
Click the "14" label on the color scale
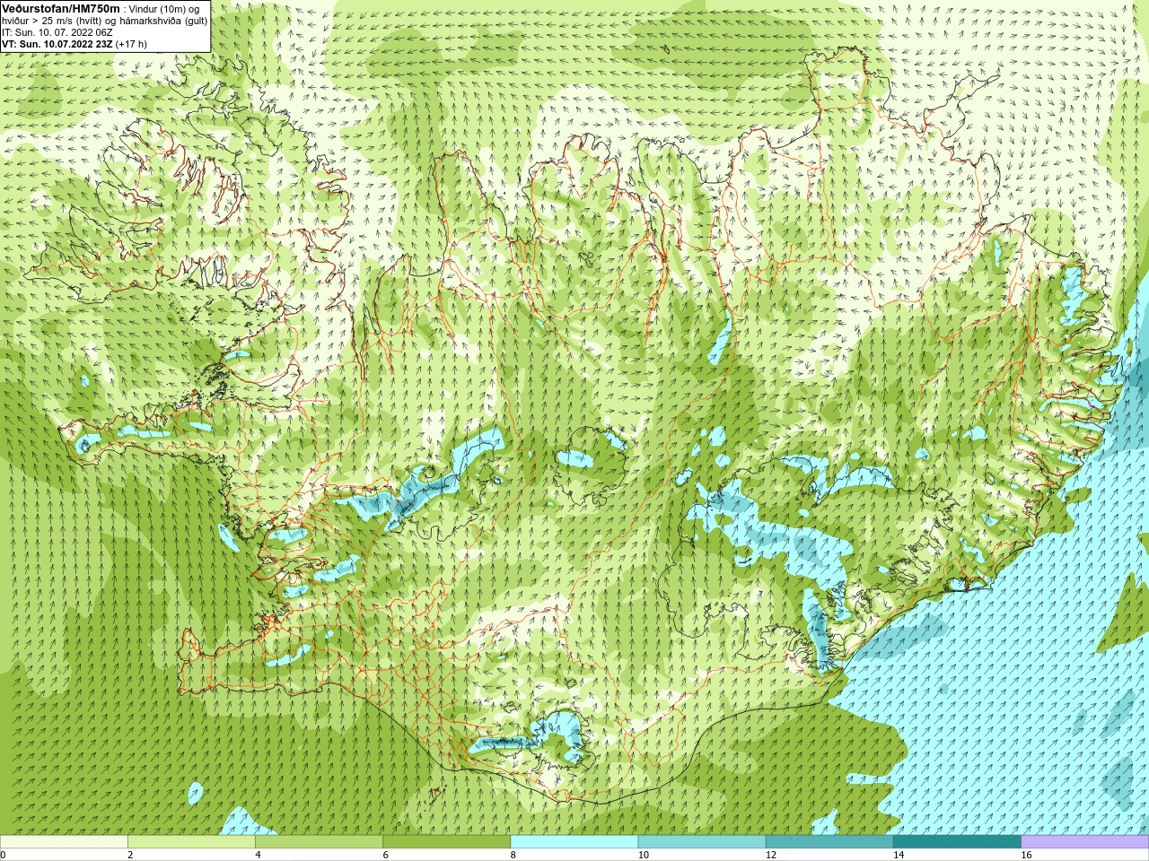coord(899,855)
